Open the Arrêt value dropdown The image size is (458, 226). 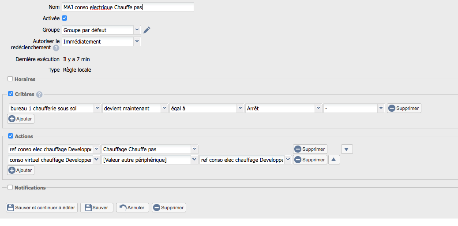click(x=284, y=108)
